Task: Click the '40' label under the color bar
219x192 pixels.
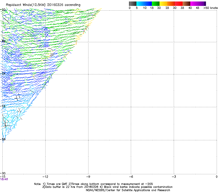Action: 190,8
